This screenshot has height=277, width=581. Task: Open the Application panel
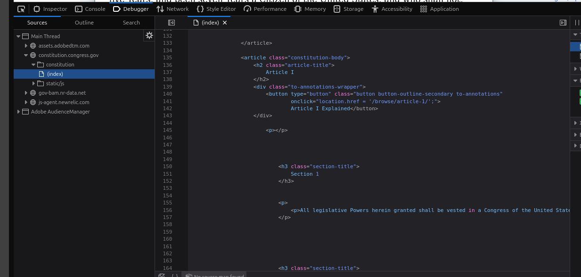click(439, 9)
